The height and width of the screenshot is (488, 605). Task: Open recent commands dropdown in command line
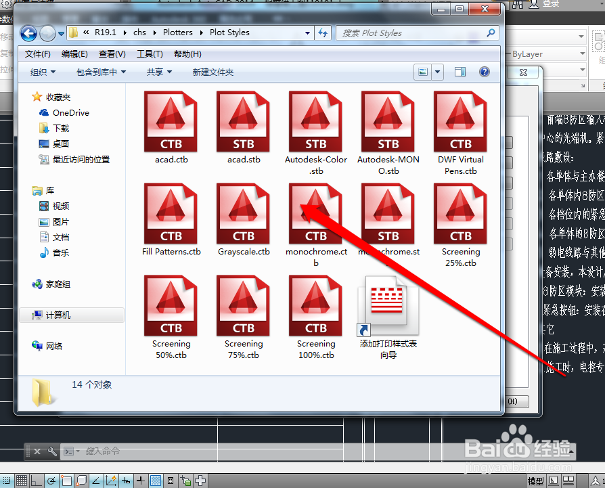72,451
